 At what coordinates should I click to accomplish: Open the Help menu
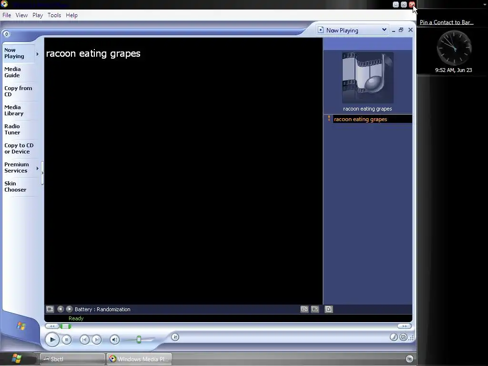71,15
